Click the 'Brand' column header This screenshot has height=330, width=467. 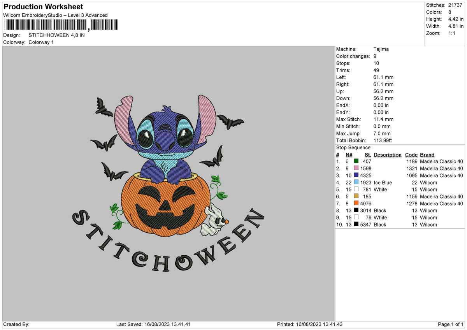[427, 154]
